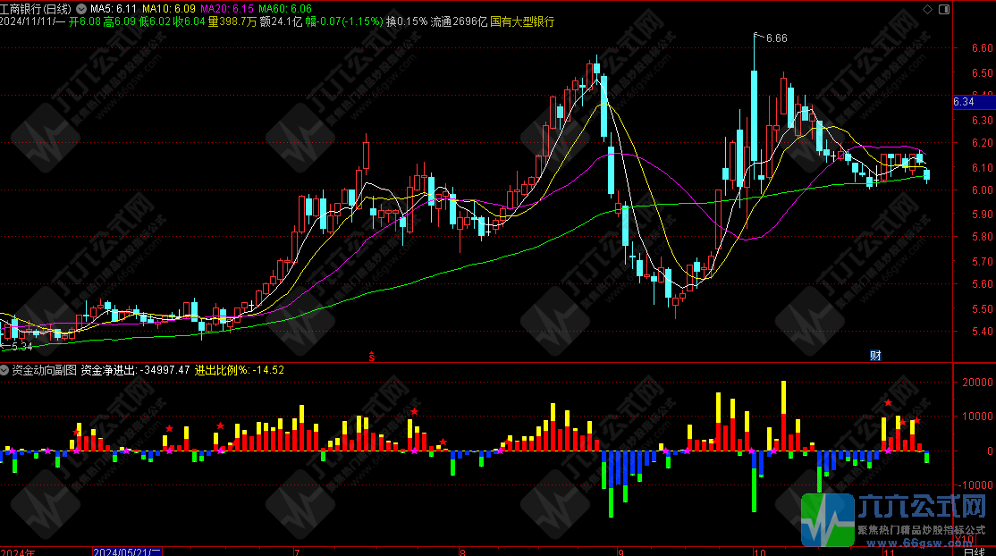Jump to month 9 on the timeline

pos(620,552)
